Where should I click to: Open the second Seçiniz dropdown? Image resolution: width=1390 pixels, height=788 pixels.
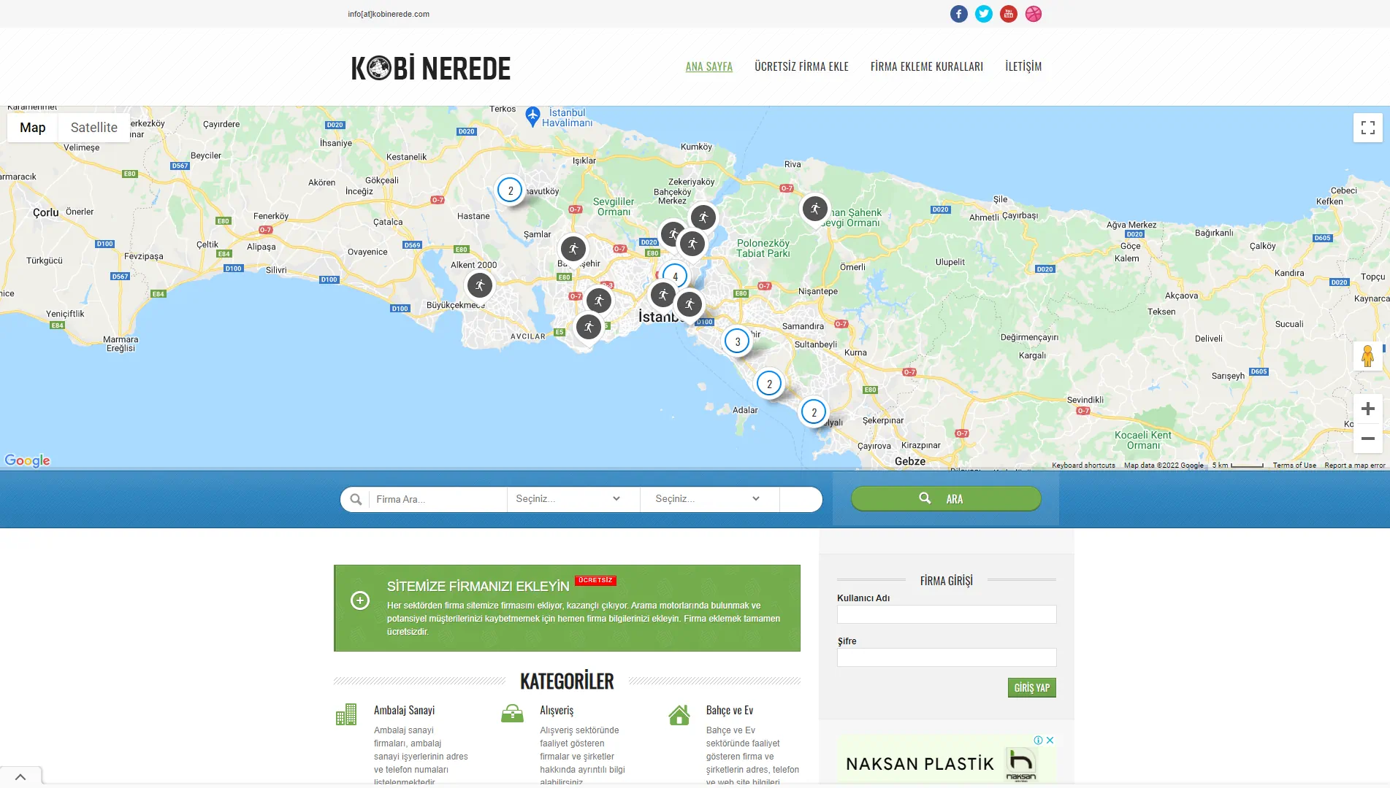coord(709,499)
